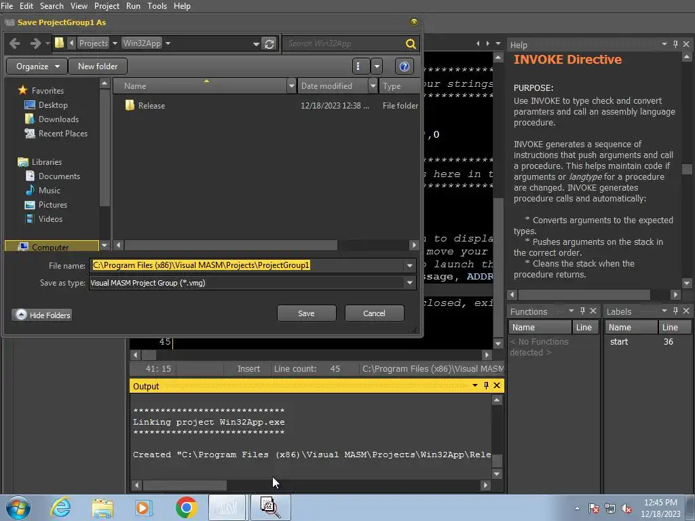
Task: Open the Tools menu
Action: [157, 5]
